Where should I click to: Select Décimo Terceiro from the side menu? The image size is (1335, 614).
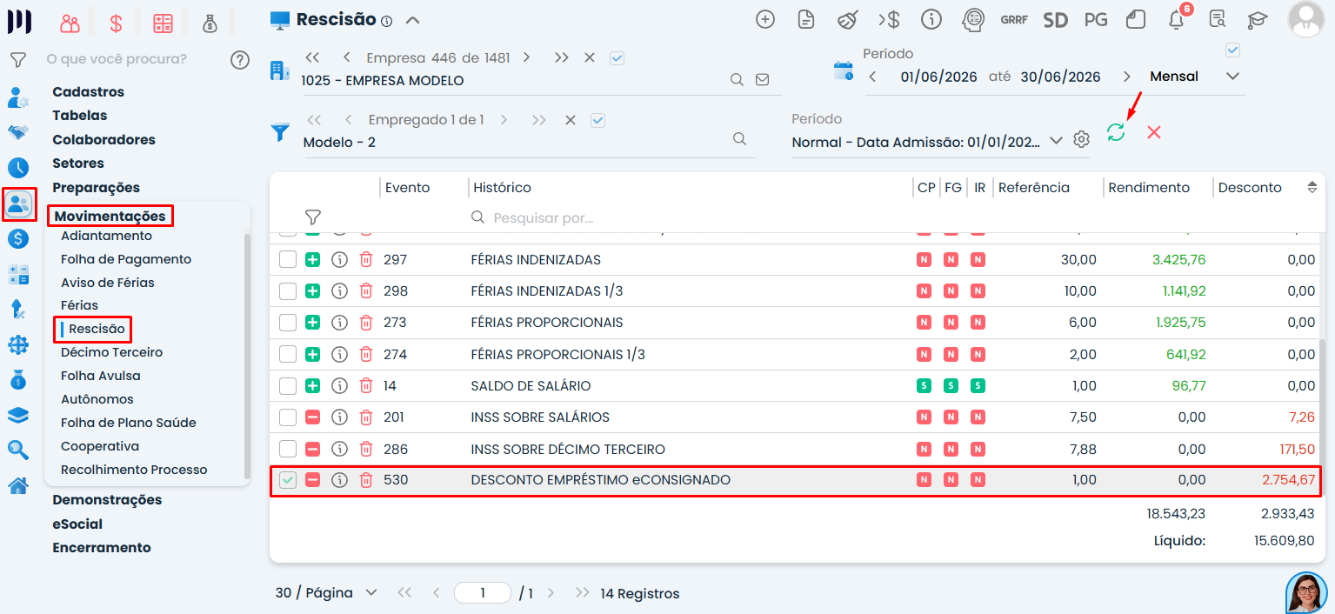pos(111,352)
